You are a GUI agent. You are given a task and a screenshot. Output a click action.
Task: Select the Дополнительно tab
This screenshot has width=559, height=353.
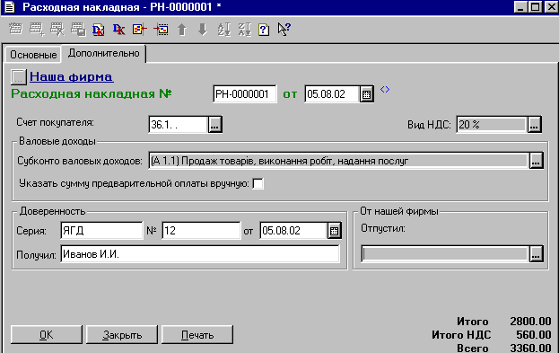click(103, 53)
